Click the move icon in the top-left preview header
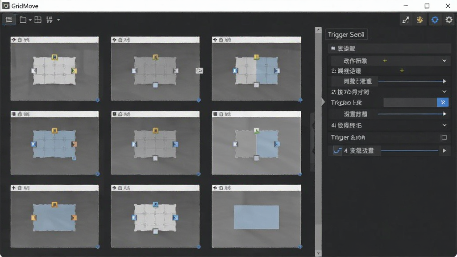 click(13, 40)
